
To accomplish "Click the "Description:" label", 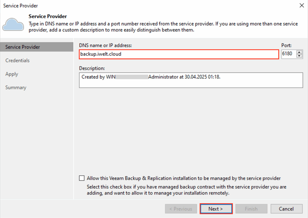I will pos(92,68).
